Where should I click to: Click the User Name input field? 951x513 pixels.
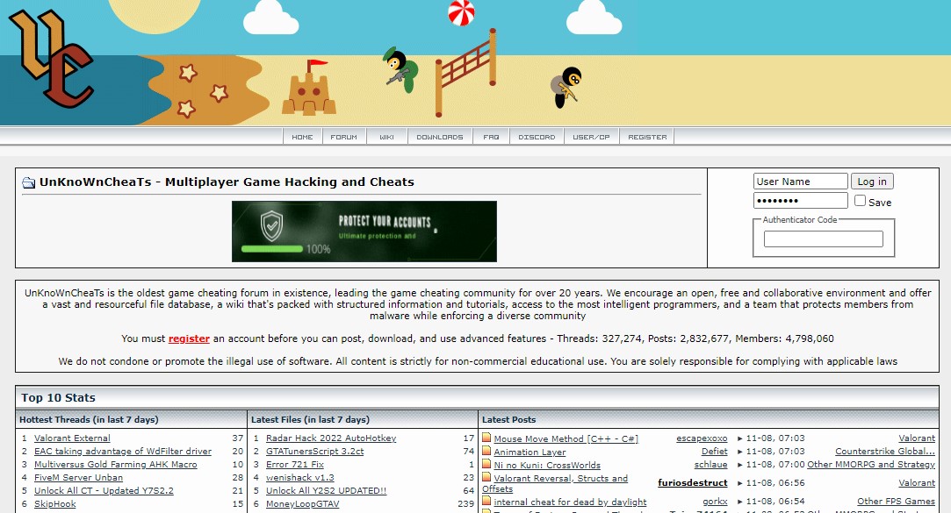click(801, 182)
